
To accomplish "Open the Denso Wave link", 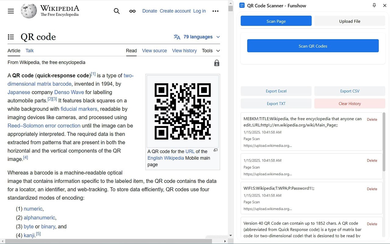I will pyautogui.click(x=69, y=92).
